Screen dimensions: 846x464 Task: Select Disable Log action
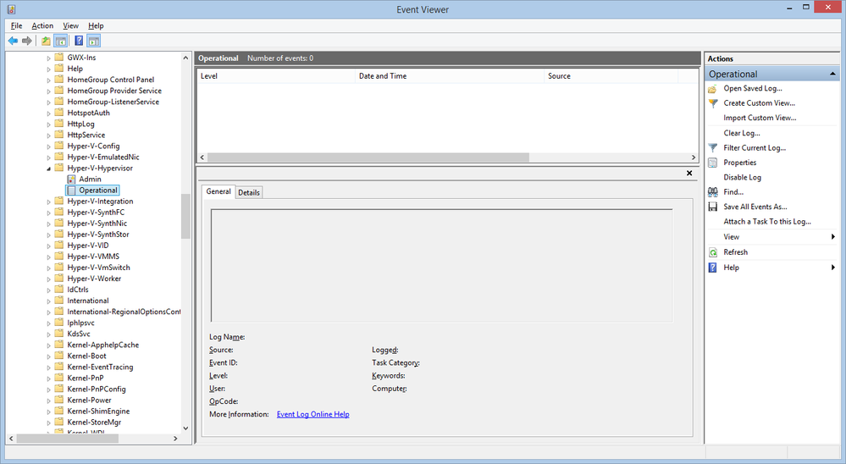pyautogui.click(x=742, y=178)
